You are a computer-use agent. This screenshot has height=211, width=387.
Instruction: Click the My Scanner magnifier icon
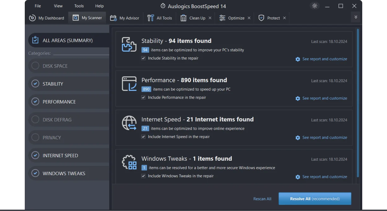point(76,18)
